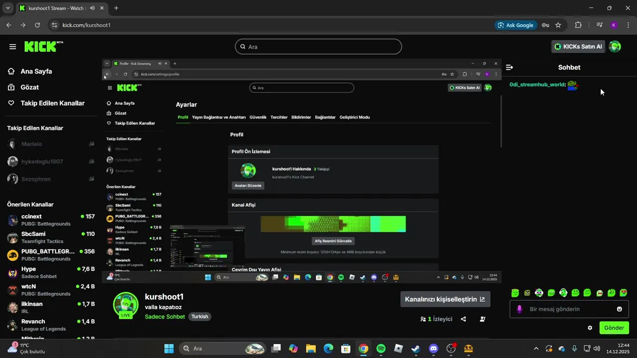View site information icon in address bar

[x=54, y=25]
